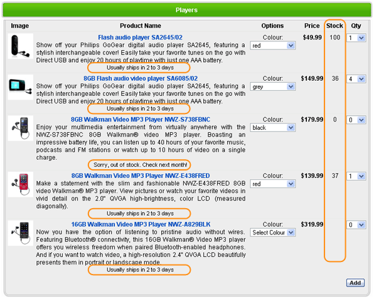Viewport: 374px width, 299px height.
Task: Click the stock value 100
Action: point(335,38)
